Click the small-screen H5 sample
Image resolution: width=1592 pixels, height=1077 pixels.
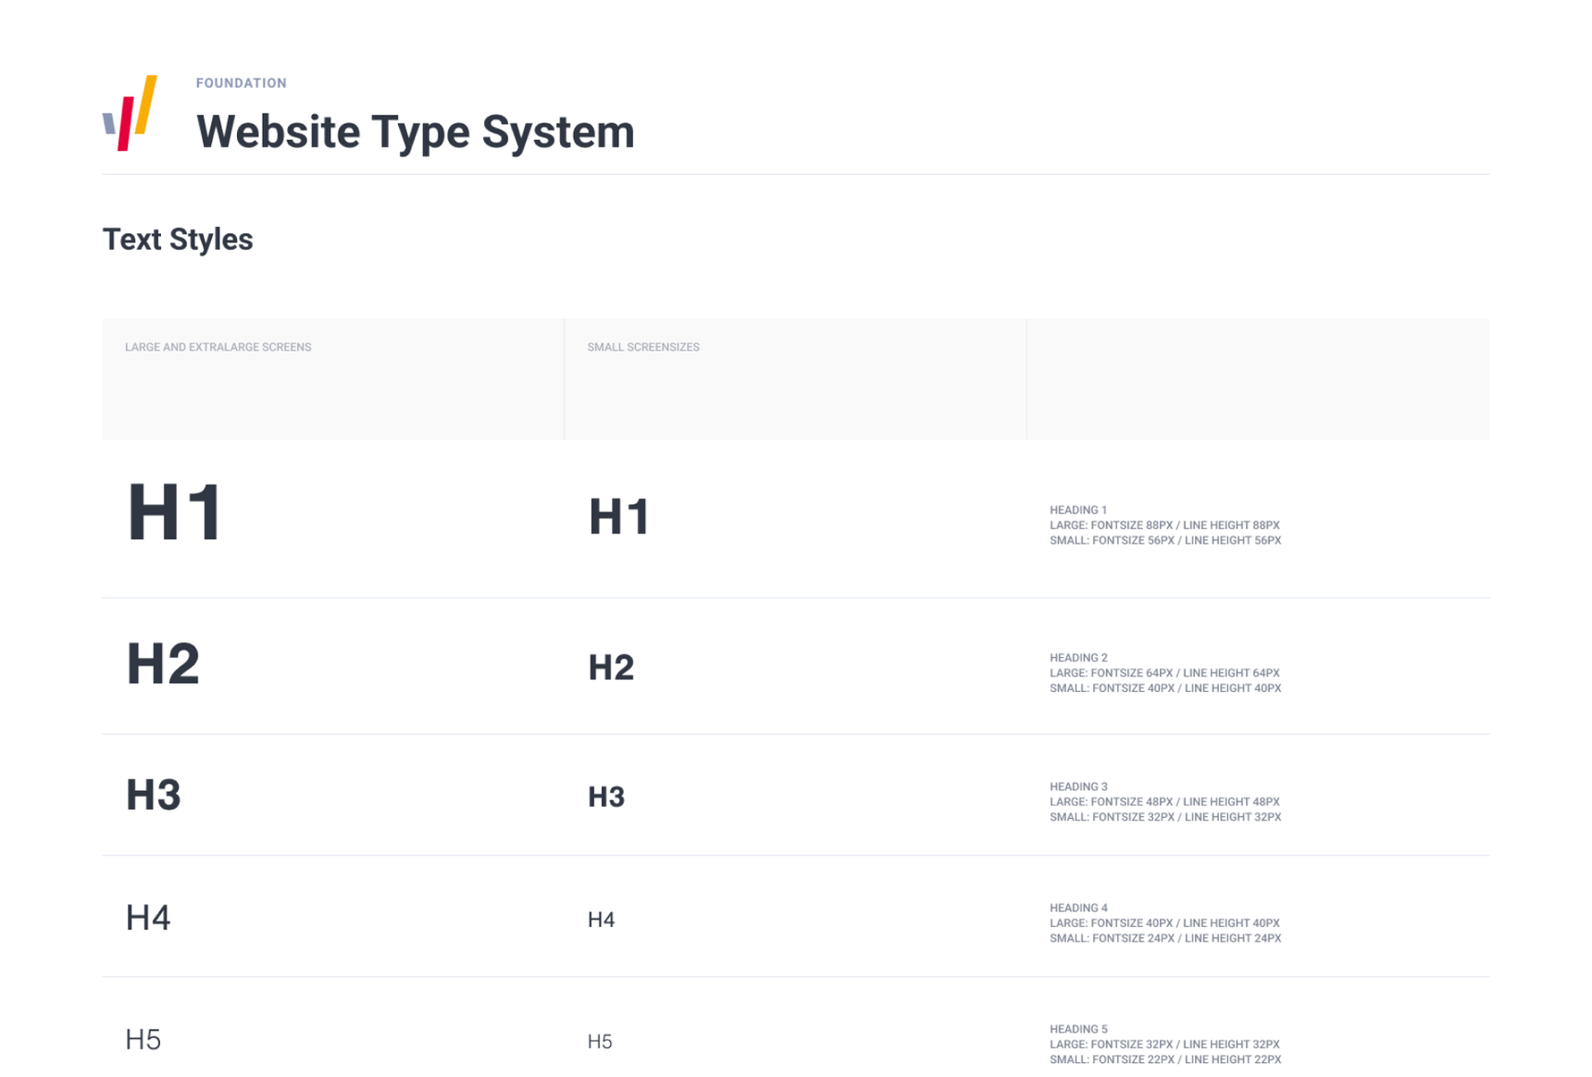coord(600,1042)
